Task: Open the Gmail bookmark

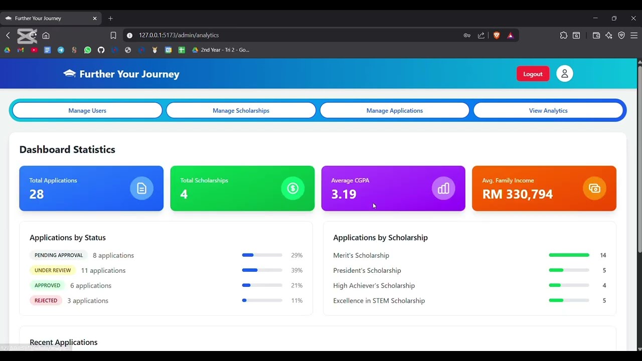Action: (21, 50)
